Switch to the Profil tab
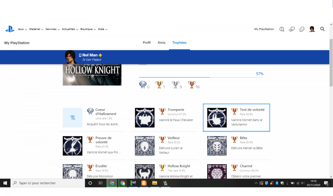The image size is (333, 196). pyautogui.click(x=147, y=43)
